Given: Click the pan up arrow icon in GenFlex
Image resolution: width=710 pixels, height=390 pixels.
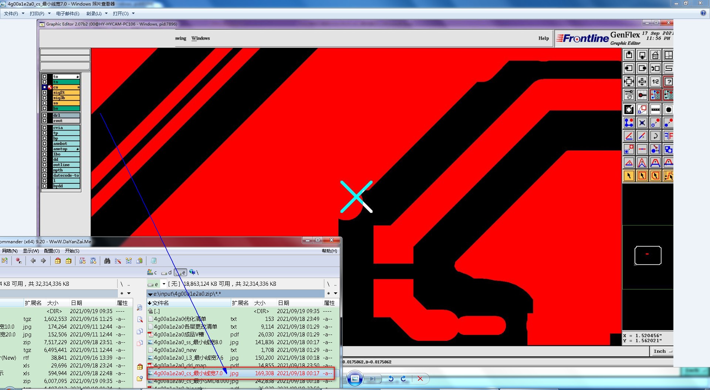Looking at the screenshot, I should pyautogui.click(x=629, y=55).
